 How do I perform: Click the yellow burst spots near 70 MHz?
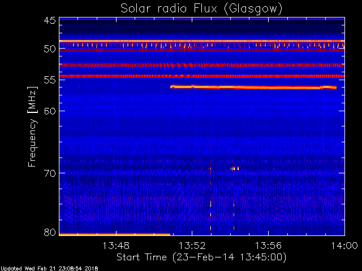pos(235,169)
